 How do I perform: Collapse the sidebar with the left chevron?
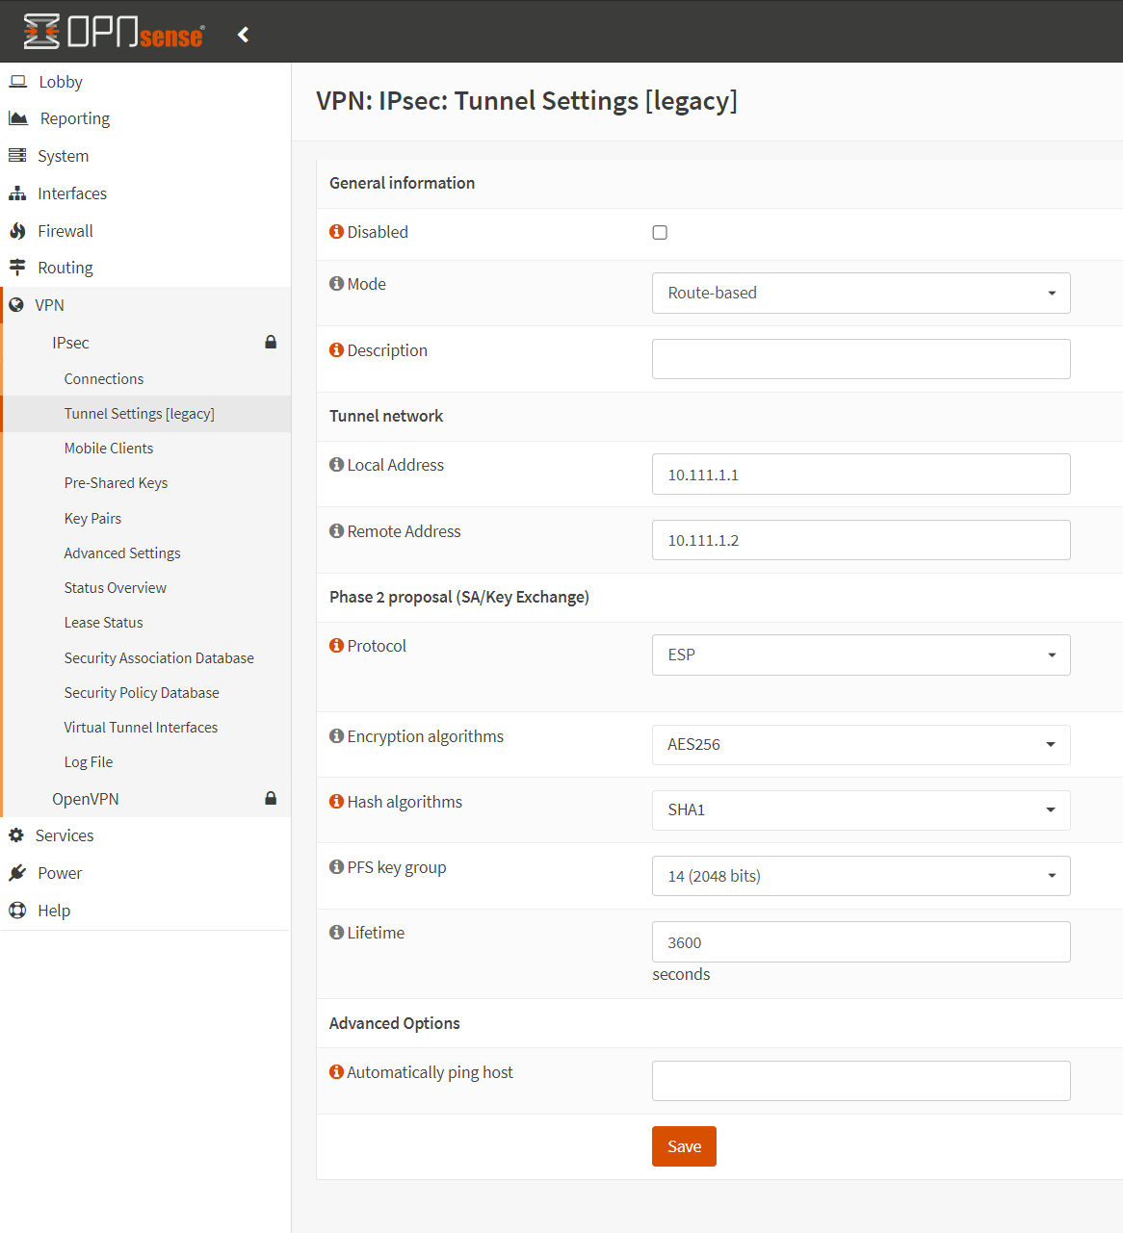coord(243,33)
